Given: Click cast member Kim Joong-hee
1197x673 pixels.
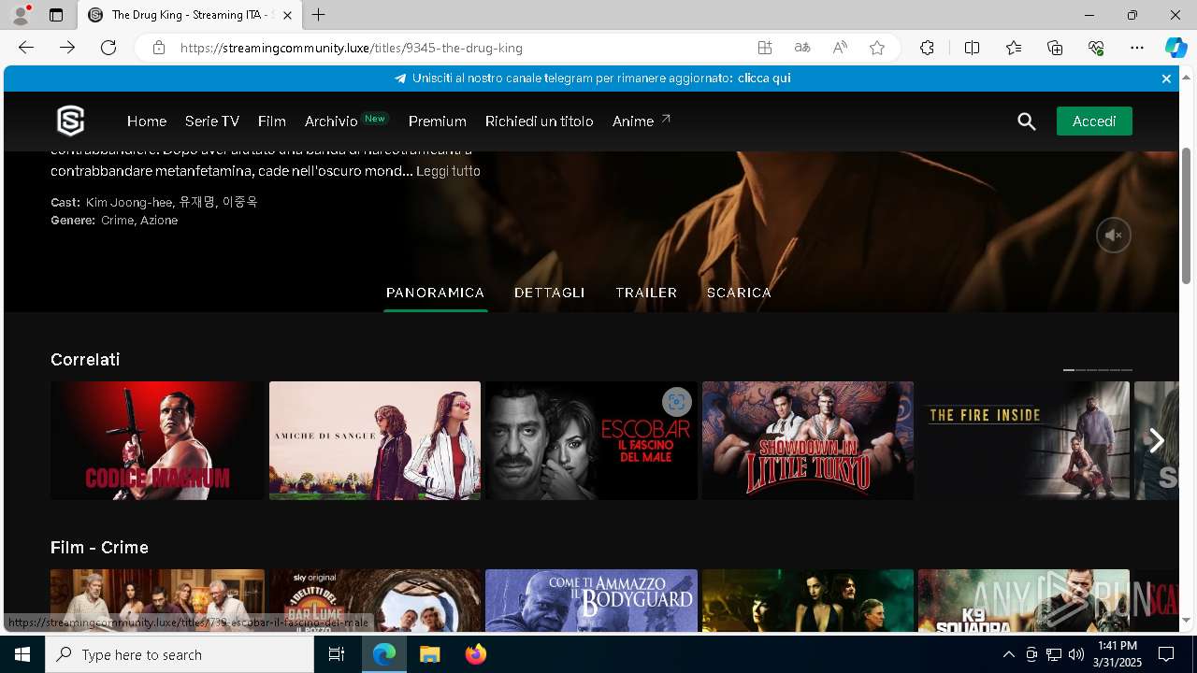Looking at the screenshot, I should point(129,202).
